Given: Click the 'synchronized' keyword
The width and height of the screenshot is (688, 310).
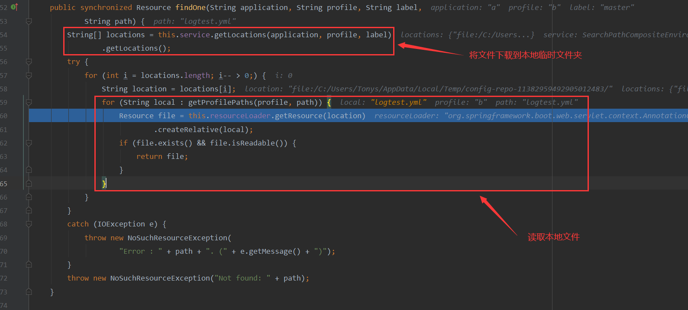Looking at the screenshot, I should pyautogui.click(x=106, y=7).
